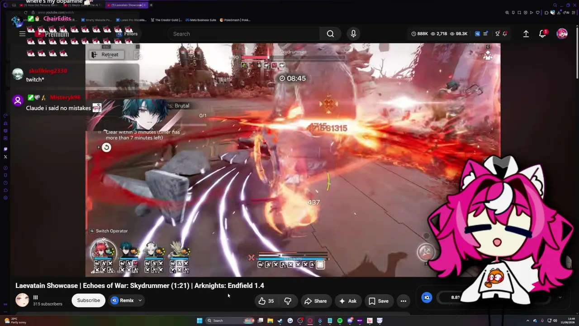
Task: Click the video player to pause
Action: [293, 160]
